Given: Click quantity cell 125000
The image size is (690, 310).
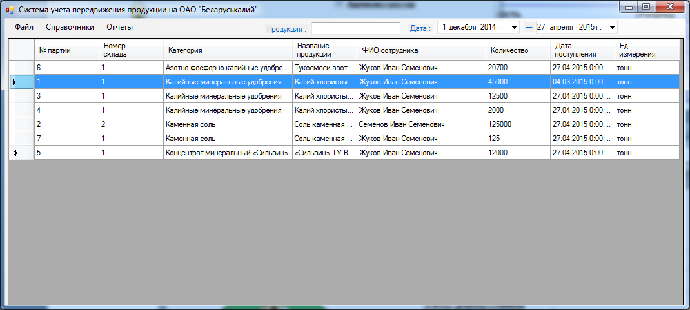Looking at the screenshot, I should click(x=518, y=124).
